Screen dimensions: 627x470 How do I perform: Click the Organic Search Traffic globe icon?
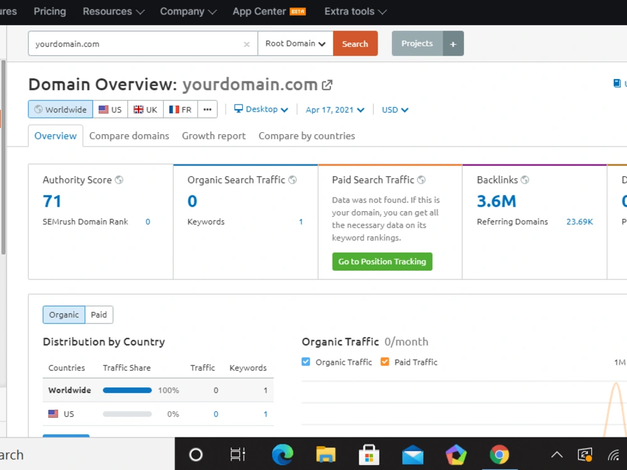(x=293, y=180)
